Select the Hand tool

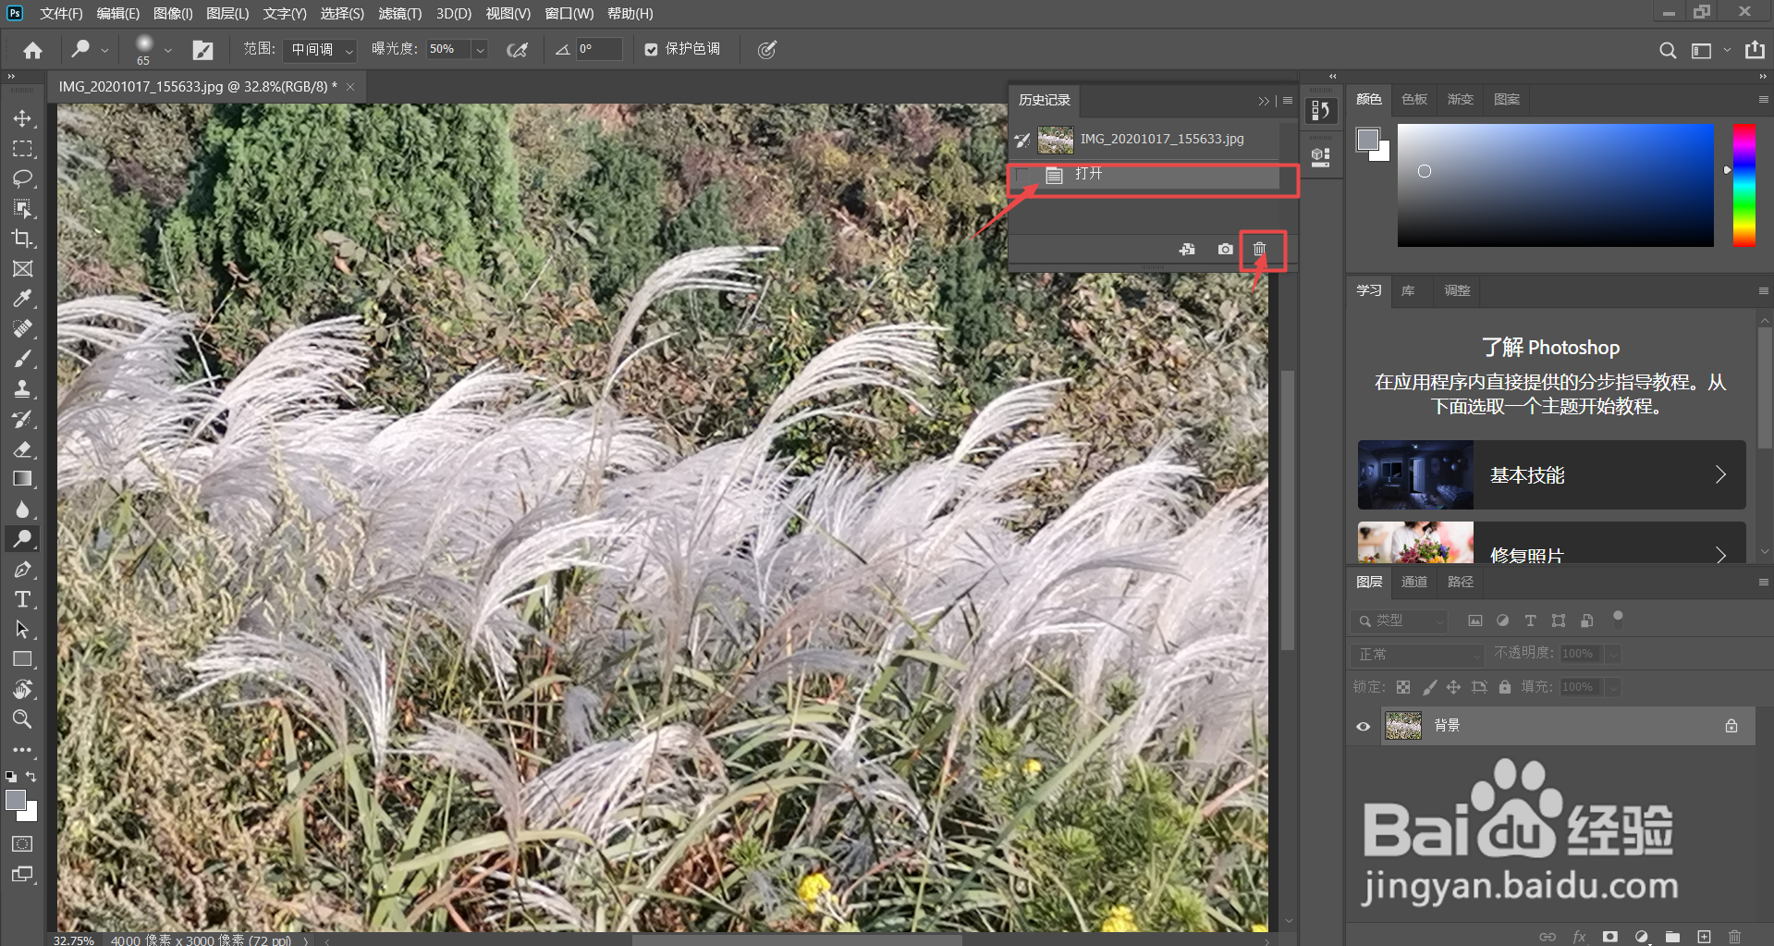pos(22,689)
